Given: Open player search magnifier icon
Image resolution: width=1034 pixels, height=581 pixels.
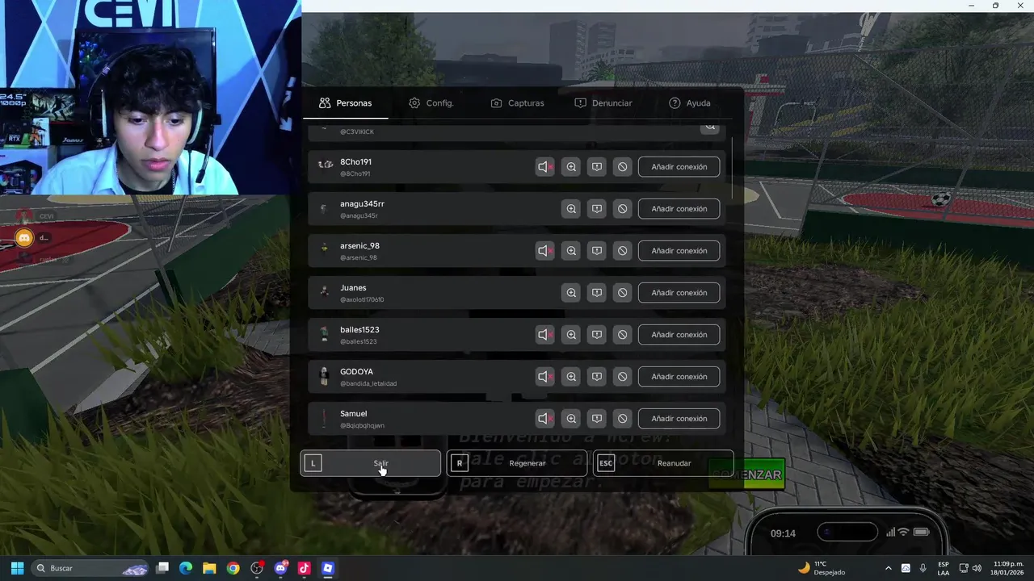Looking at the screenshot, I should point(710,127).
